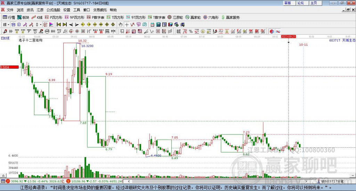Open the T数字表 time number table
This screenshot has height=191, width=356.
pyautogui.click(x=157, y=17)
